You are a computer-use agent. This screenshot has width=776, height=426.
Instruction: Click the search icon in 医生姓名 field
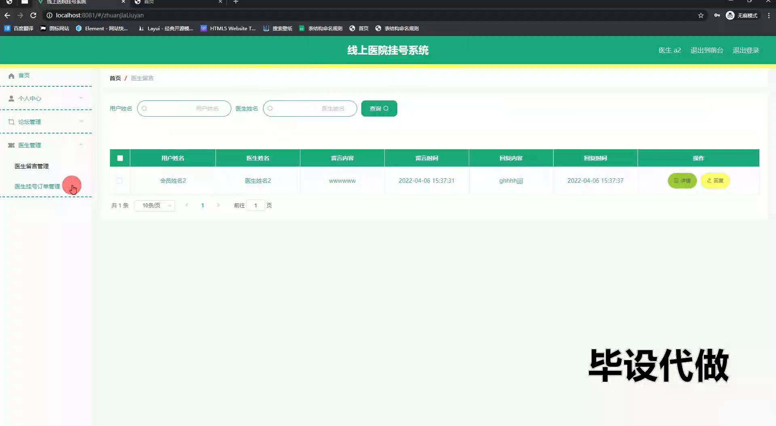click(x=270, y=109)
